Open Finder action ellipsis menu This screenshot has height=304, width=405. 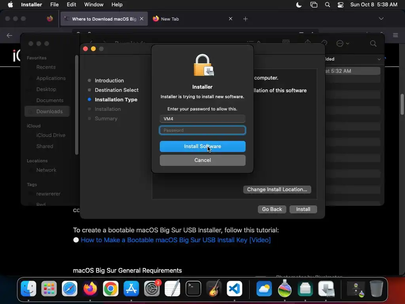click(343, 44)
